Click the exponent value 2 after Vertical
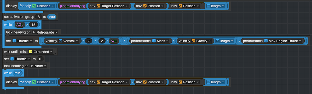The height and width of the screenshot is (94, 312). pyautogui.click(x=88, y=41)
